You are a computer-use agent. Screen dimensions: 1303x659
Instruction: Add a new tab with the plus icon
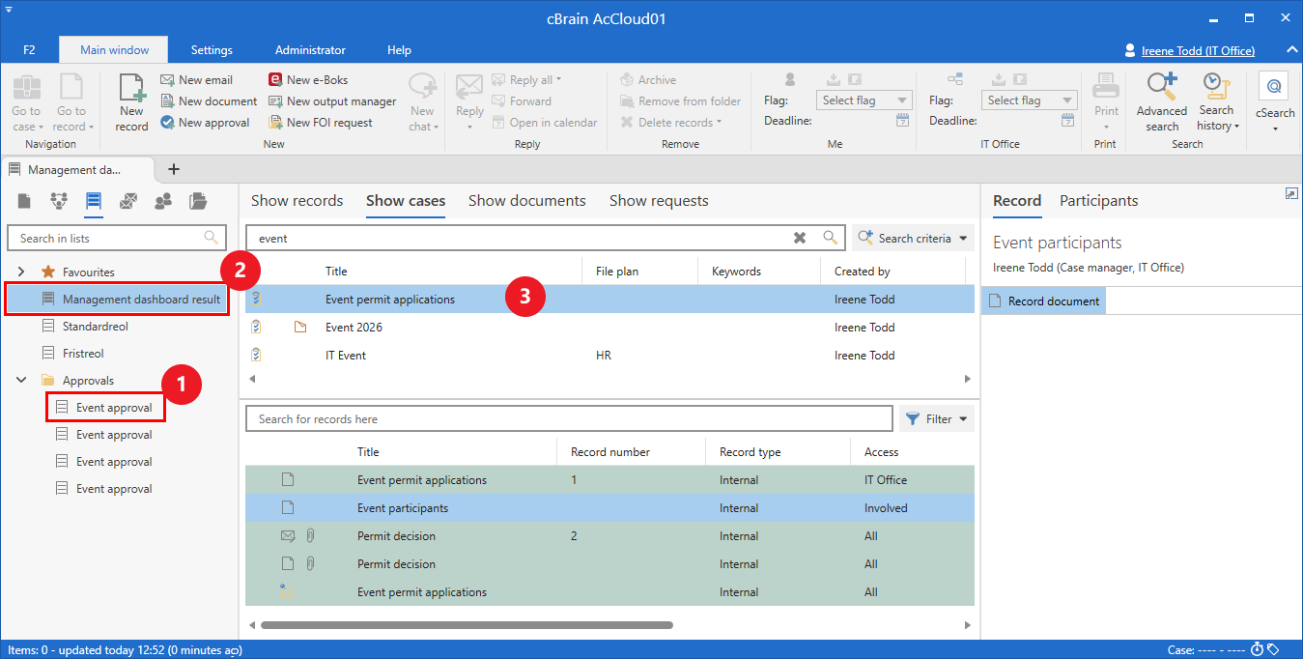pos(174,170)
